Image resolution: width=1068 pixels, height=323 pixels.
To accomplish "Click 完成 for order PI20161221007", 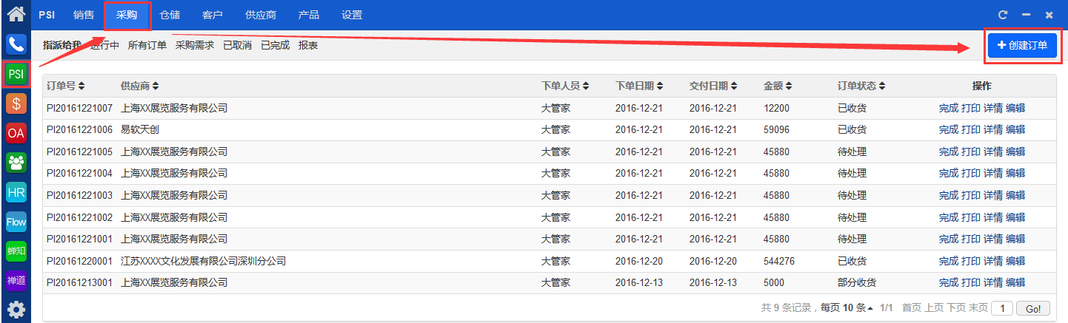I will pos(949,108).
